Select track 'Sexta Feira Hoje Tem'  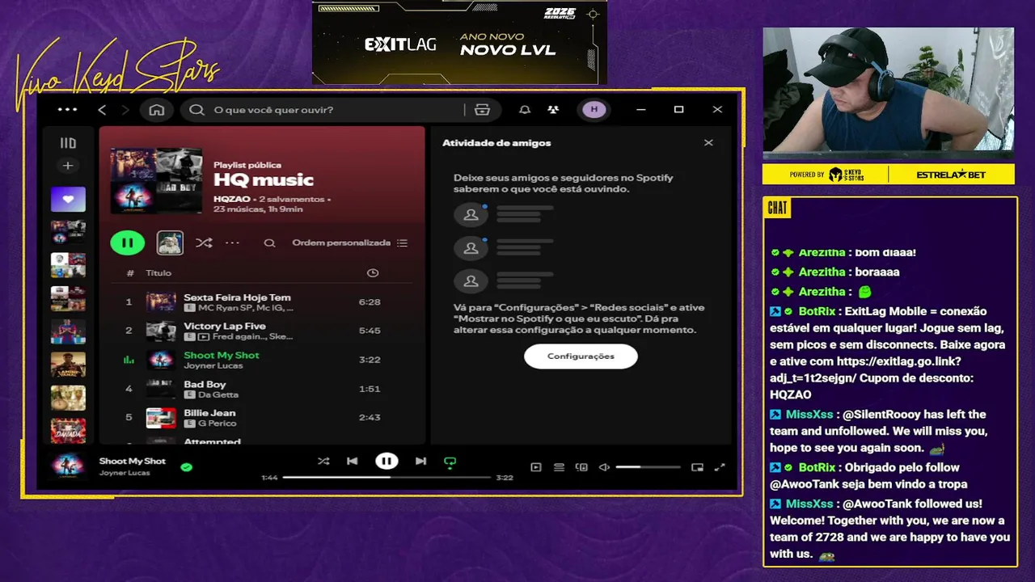click(237, 297)
